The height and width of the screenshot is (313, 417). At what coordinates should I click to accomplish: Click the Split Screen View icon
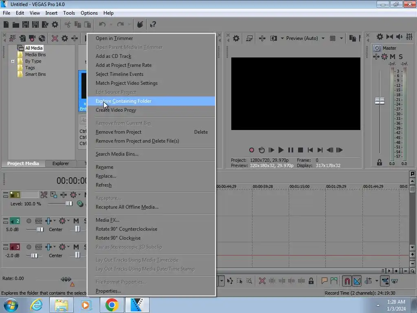pos(273,38)
